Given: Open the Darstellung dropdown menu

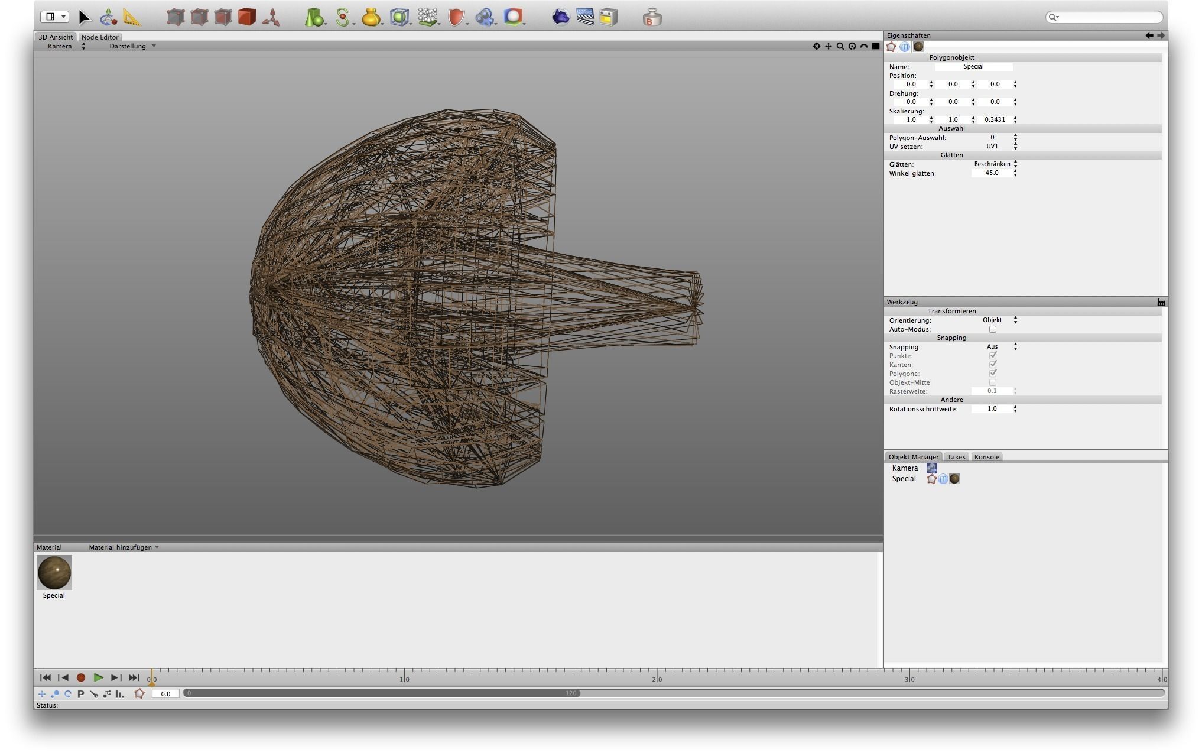Looking at the screenshot, I should click(x=132, y=46).
